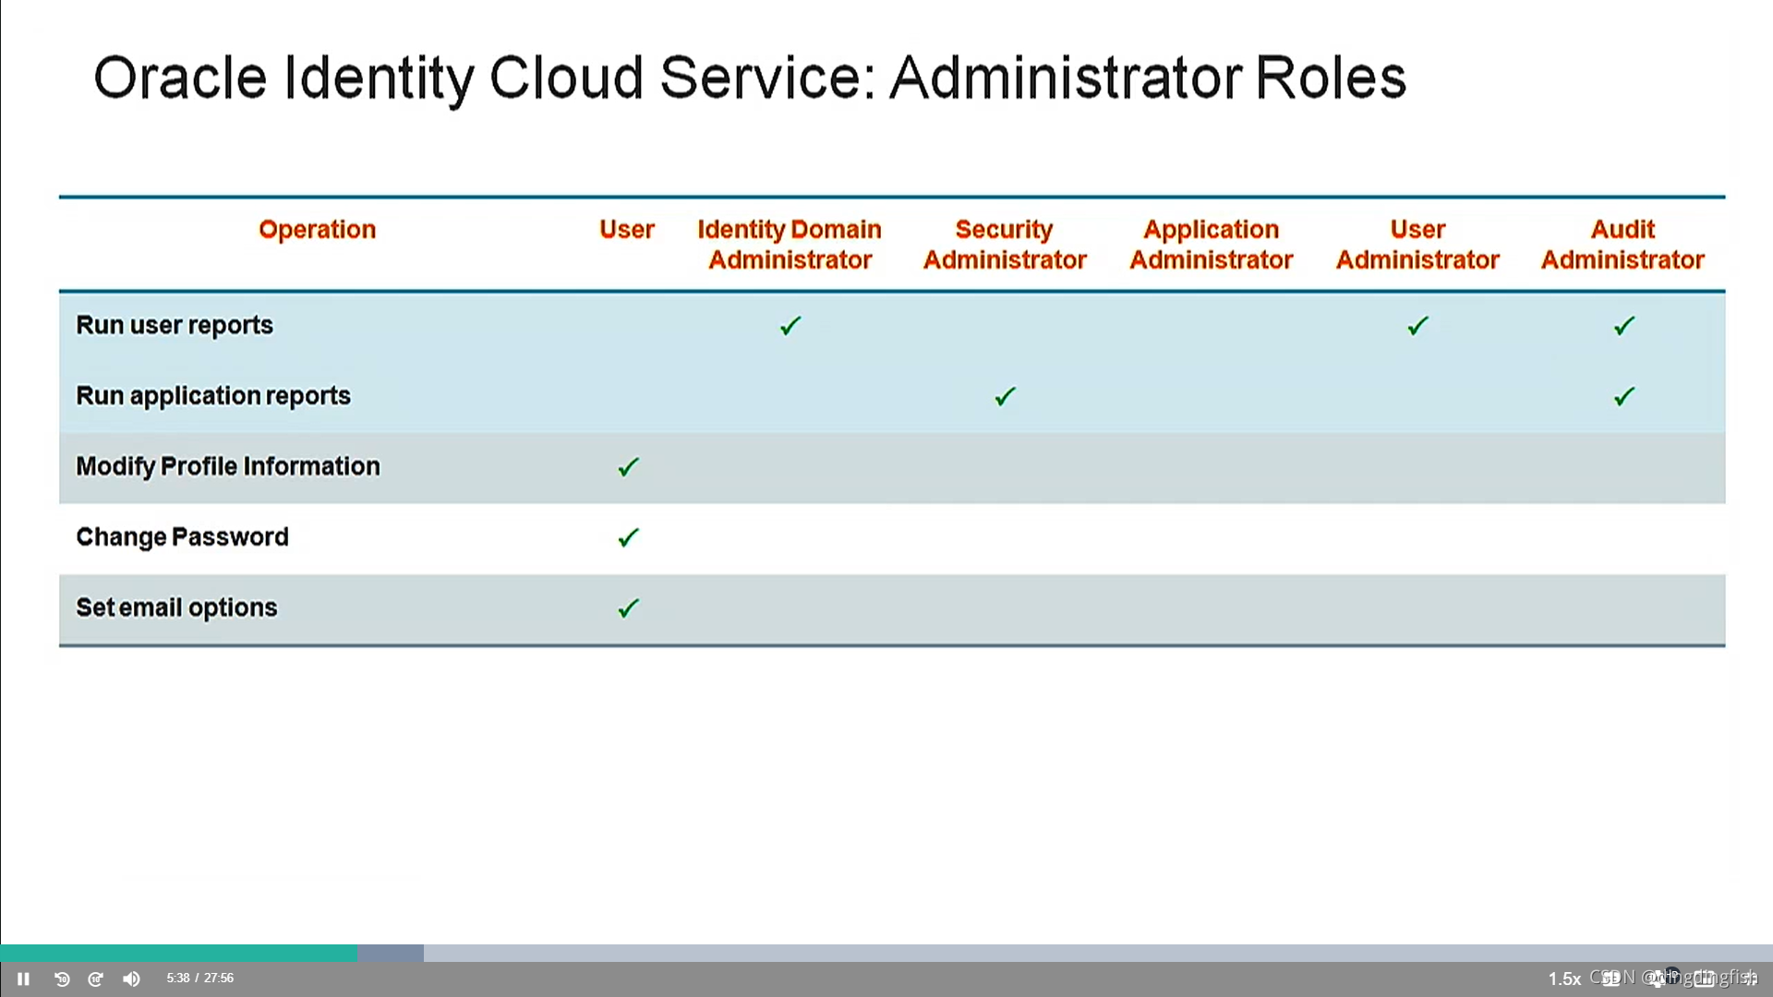Pause the video playback
The height and width of the screenshot is (997, 1773).
[23, 979]
